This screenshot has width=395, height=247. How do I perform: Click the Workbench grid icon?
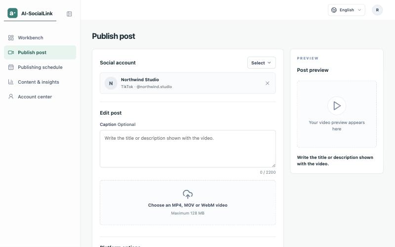coord(11,38)
